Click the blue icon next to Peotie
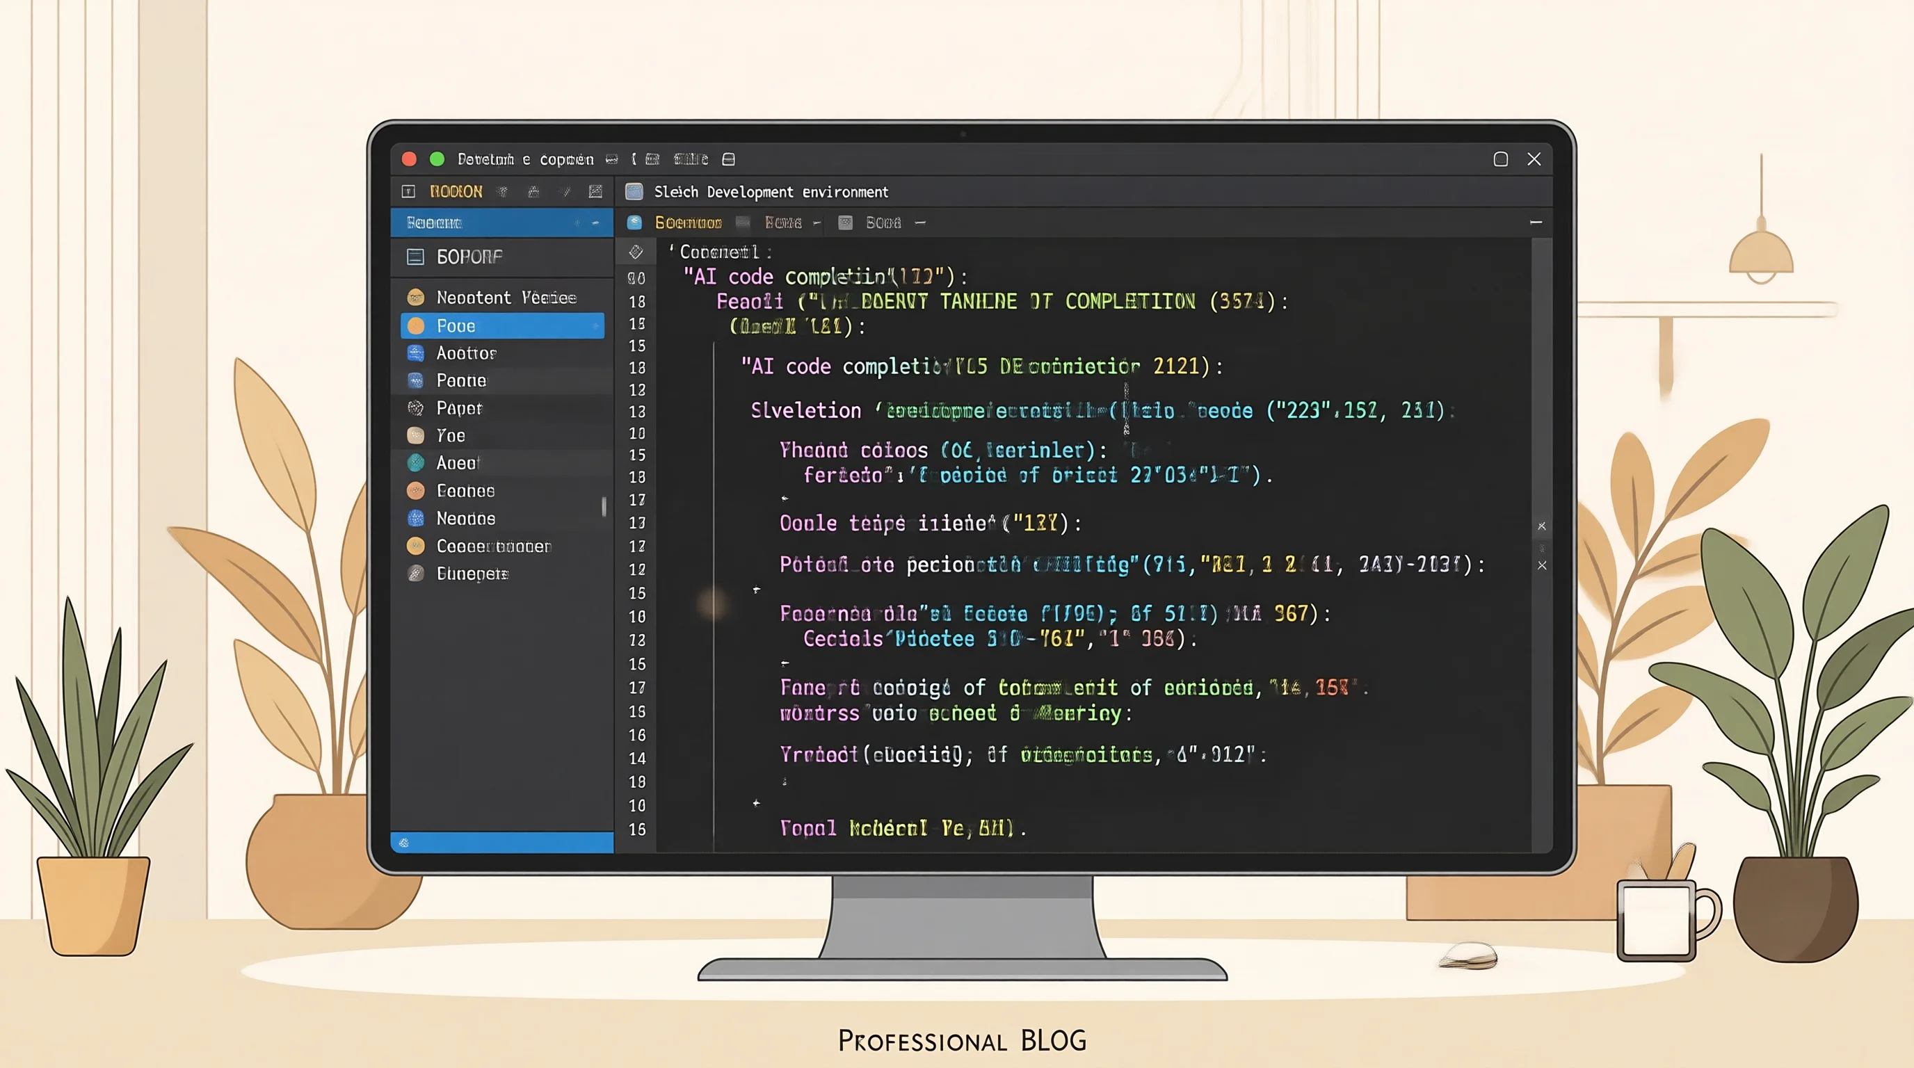The height and width of the screenshot is (1068, 1914). tap(415, 380)
